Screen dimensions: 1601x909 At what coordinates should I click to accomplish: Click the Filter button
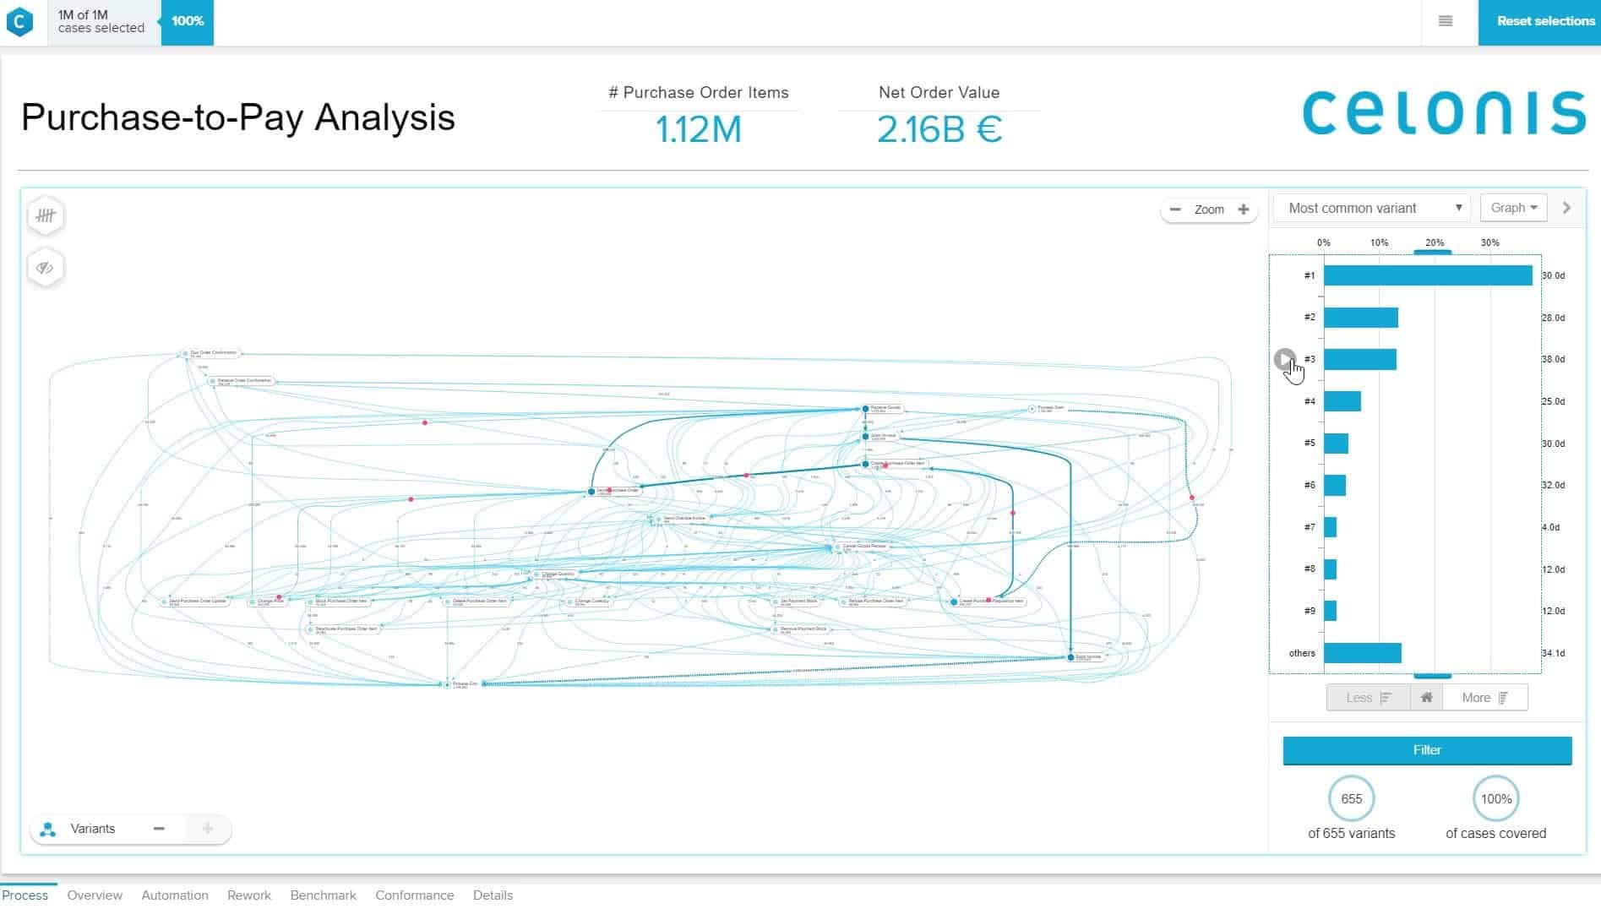click(x=1427, y=750)
